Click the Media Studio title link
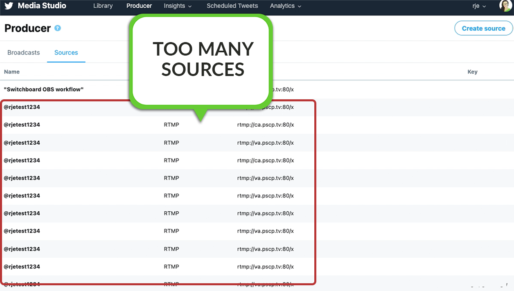Screen dimensions: 514x291 [42, 6]
